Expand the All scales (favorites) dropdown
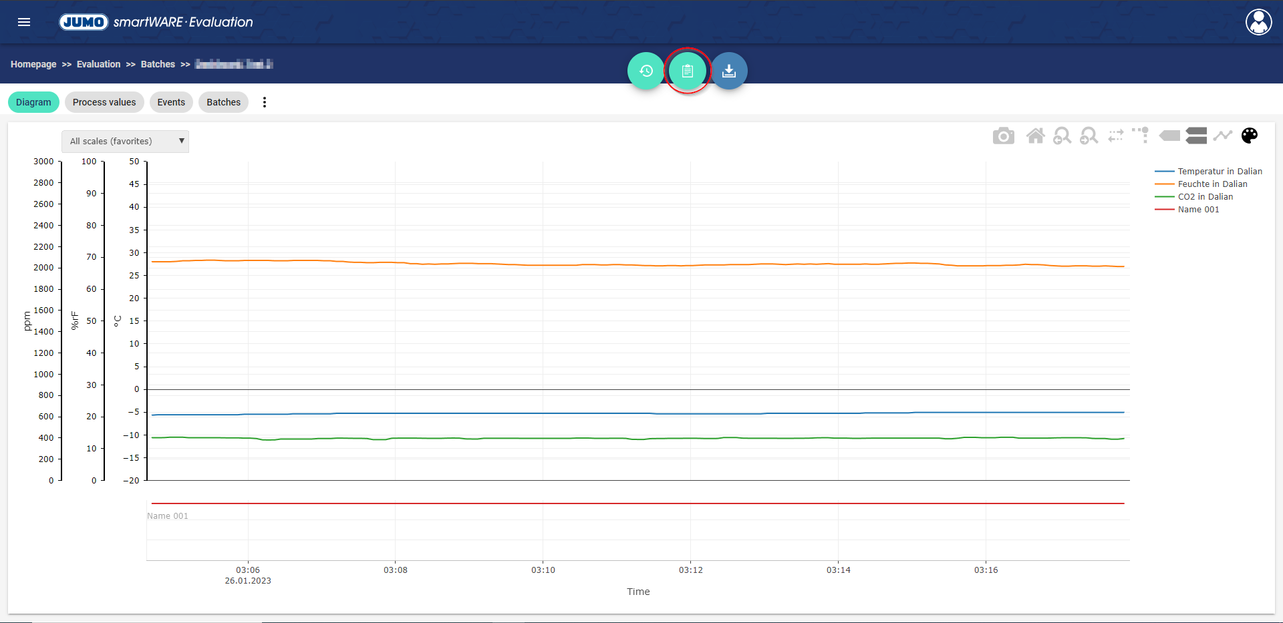 pos(126,142)
